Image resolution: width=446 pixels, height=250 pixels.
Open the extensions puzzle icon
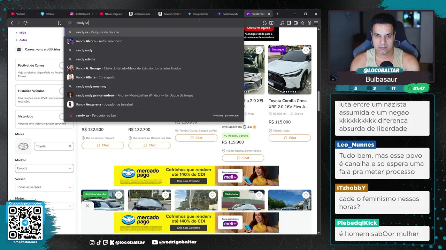(265, 23)
